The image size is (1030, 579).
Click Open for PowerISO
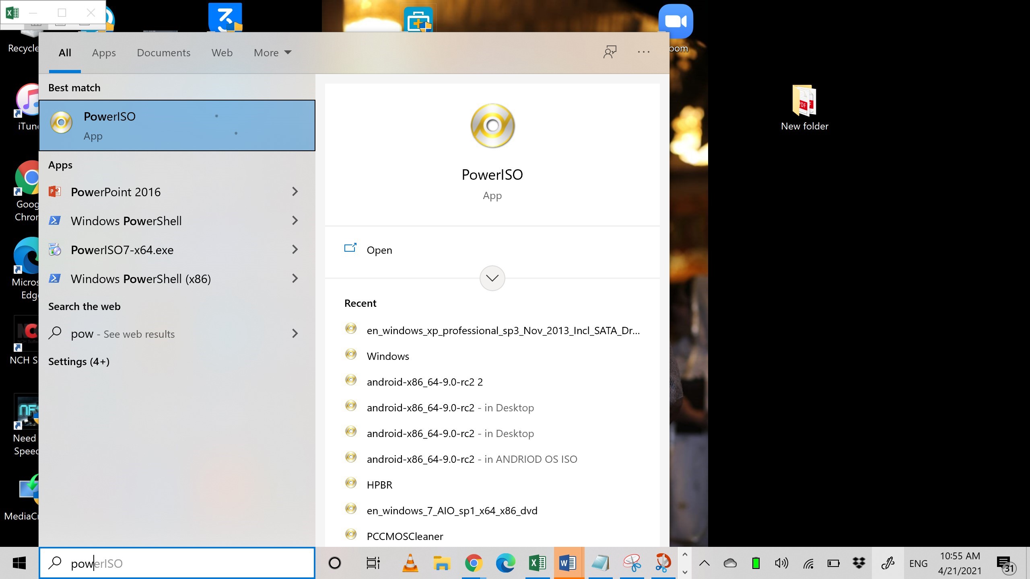click(492, 250)
